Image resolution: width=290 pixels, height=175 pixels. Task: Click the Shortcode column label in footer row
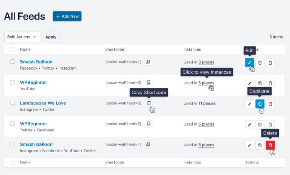coord(115,162)
